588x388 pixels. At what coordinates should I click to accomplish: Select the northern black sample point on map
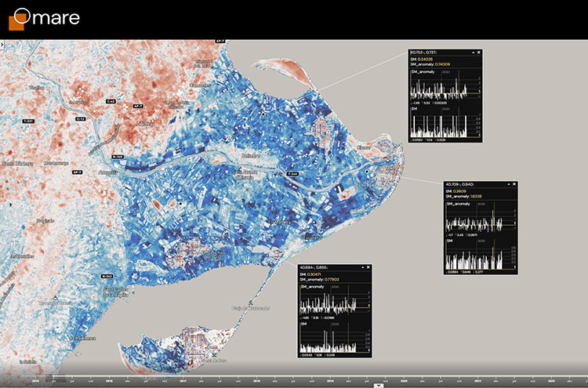tap(263, 114)
